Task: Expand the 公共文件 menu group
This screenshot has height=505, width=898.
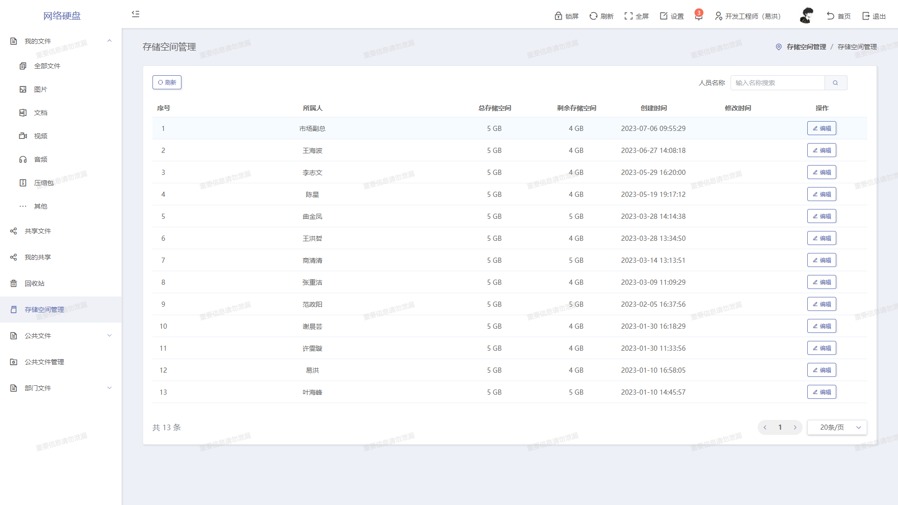Action: (x=109, y=336)
